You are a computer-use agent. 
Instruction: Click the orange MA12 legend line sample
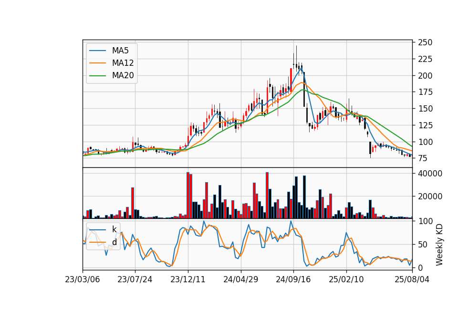coord(97,63)
